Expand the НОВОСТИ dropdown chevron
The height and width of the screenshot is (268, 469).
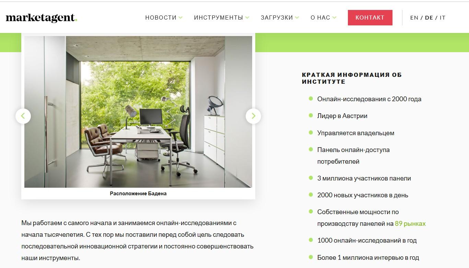(180, 18)
